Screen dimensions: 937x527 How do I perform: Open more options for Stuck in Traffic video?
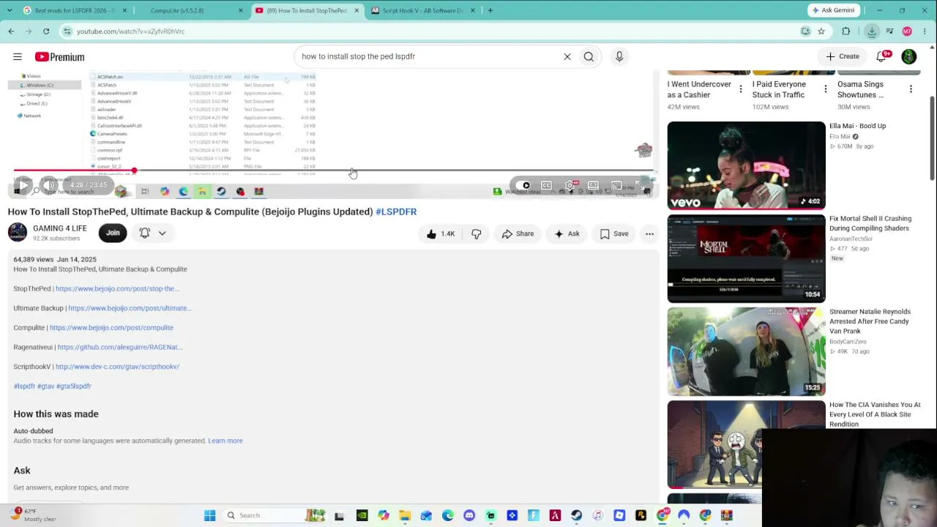click(x=826, y=89)
